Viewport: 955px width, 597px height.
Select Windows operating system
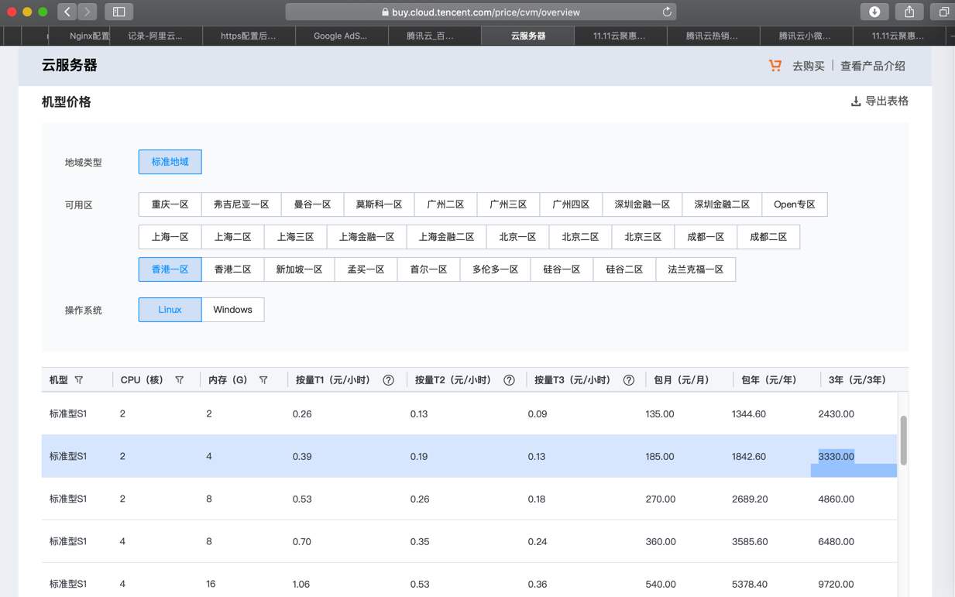click(232, 310)
